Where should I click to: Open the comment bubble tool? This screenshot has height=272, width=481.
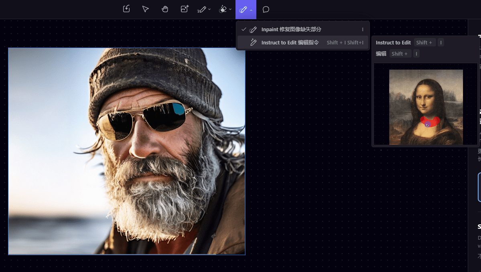(x=266, y=10)
